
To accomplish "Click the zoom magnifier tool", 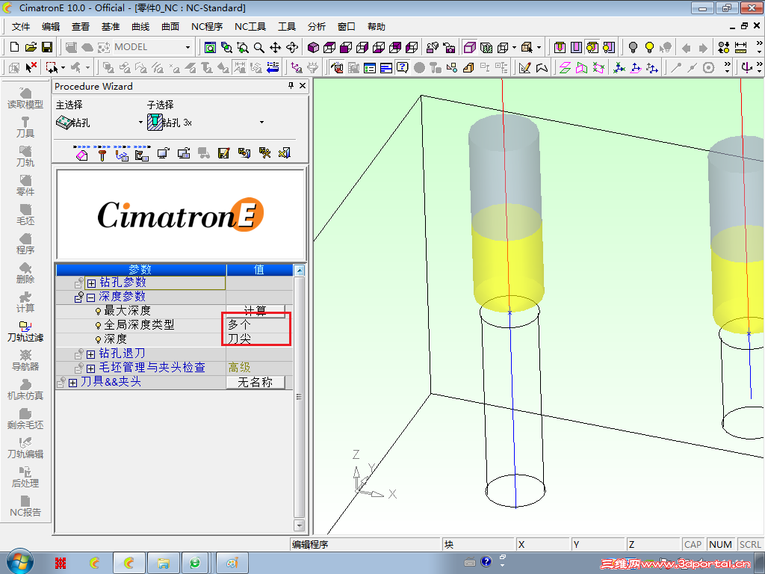I will (259, 47).
